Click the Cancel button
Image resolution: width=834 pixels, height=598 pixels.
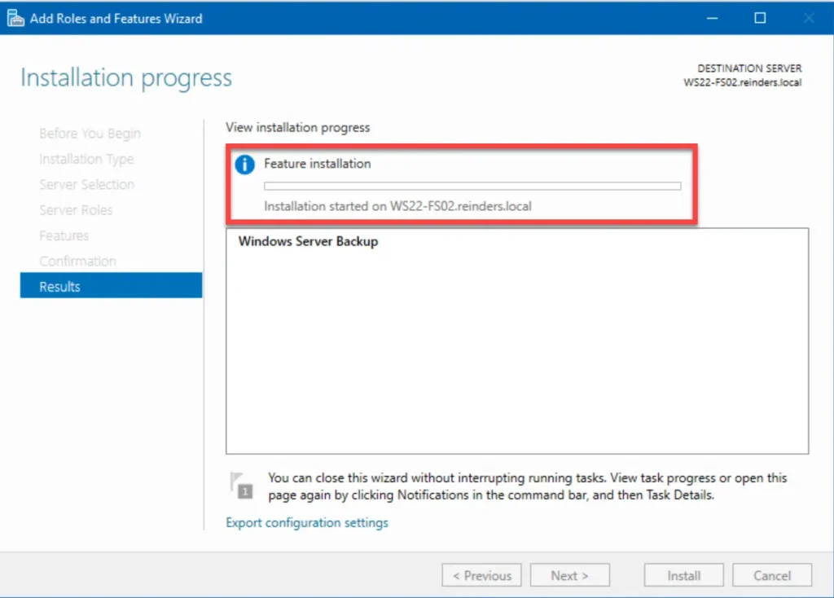click(x=772, y=575)
